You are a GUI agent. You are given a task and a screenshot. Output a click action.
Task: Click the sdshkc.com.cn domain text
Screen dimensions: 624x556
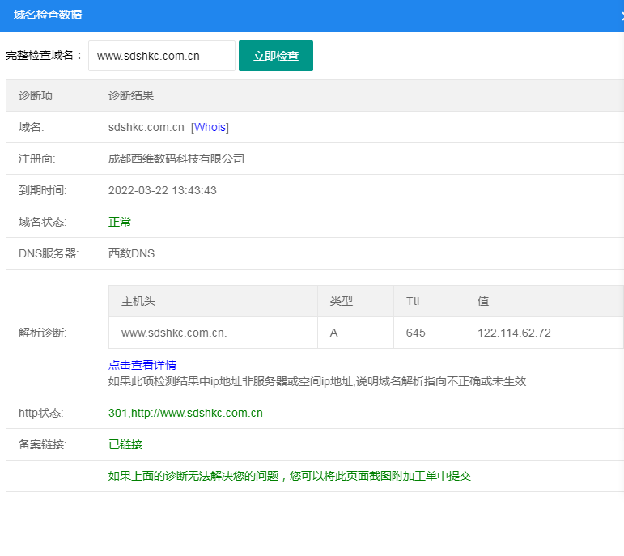[146, 127]
